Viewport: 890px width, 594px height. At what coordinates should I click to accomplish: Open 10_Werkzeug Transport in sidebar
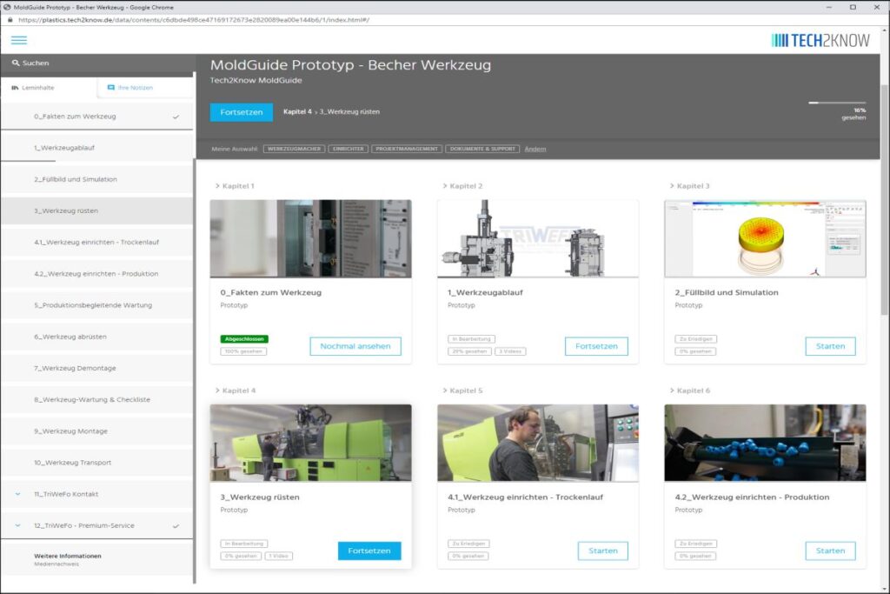pos(97,463)
